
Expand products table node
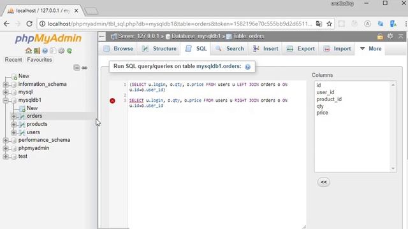click(x=13, y=125)
